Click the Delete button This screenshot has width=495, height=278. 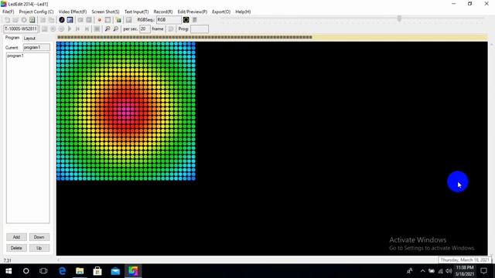pos(16,248)
